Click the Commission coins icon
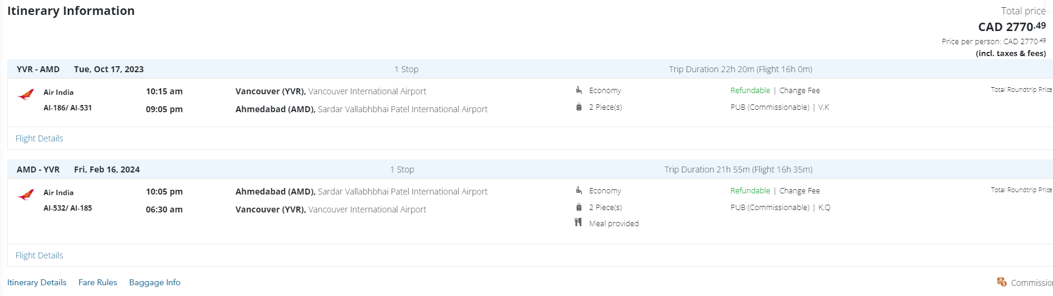Viewport: 1053px width, 296px height. coord(1002,282)
